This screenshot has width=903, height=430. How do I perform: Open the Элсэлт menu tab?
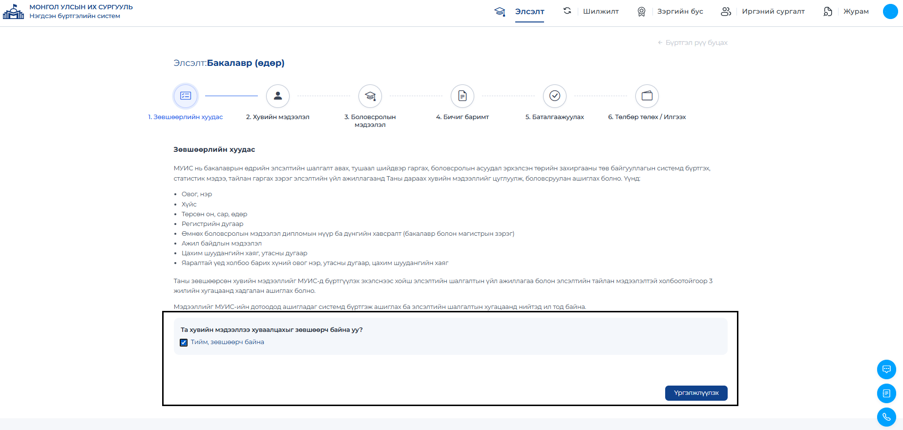coord(529,11)
